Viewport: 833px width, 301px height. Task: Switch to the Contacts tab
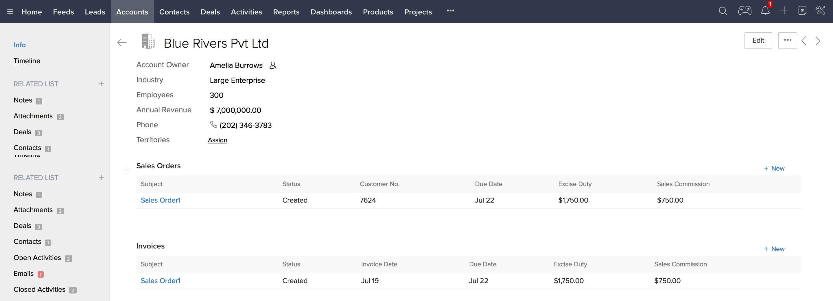click(174, 12)
